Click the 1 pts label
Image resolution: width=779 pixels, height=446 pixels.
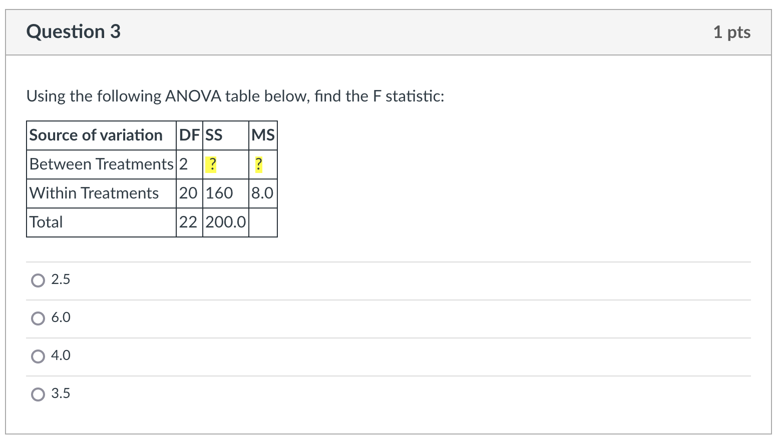pos(732,31)
